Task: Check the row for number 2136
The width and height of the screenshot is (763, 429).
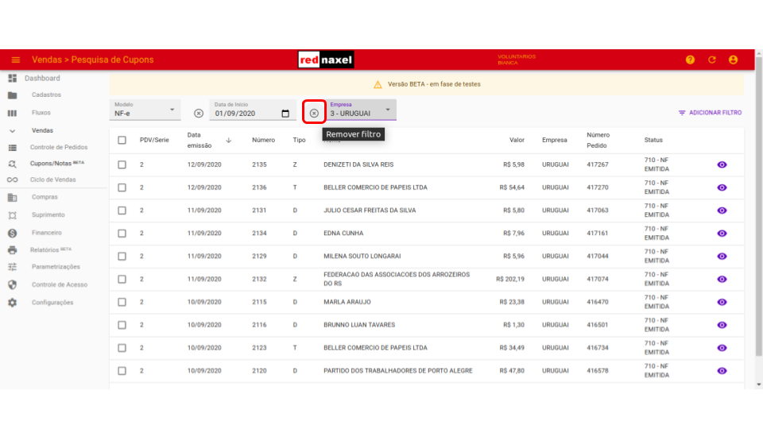Action: click(x=122, y=187)
